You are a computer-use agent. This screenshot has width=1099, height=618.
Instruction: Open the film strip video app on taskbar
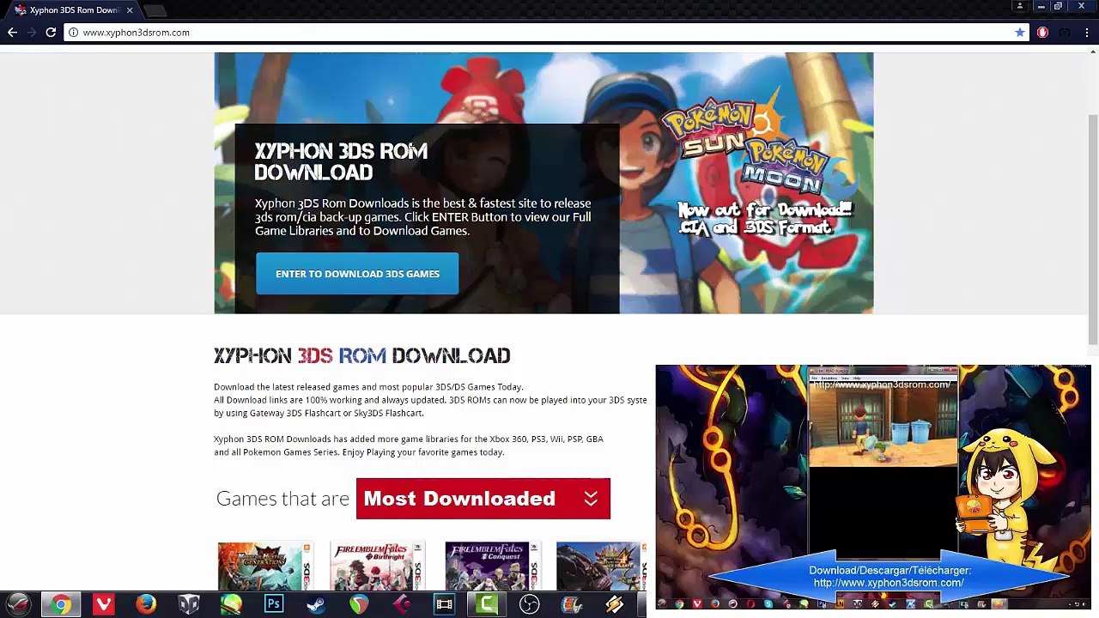point(444,605)
